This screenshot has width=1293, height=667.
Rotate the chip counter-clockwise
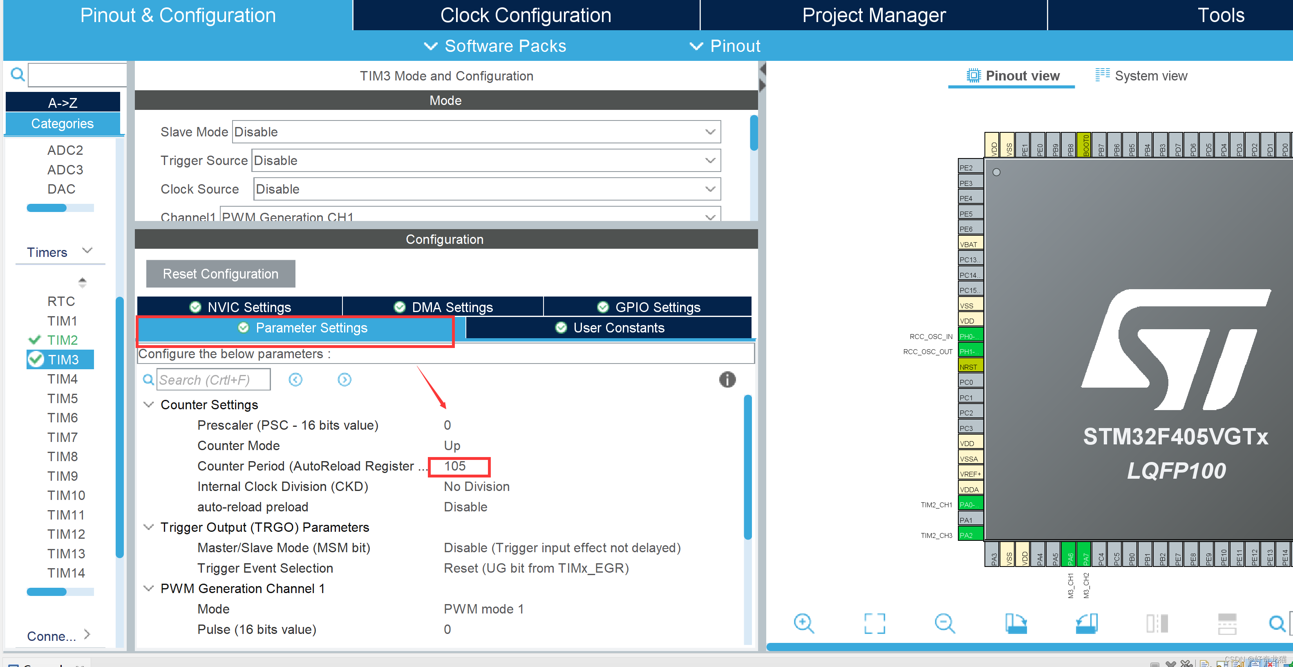[x=1087, y=623]
